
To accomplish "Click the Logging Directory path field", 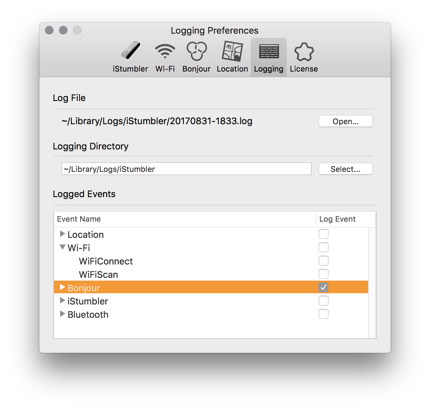I will [x=187, y=169].
